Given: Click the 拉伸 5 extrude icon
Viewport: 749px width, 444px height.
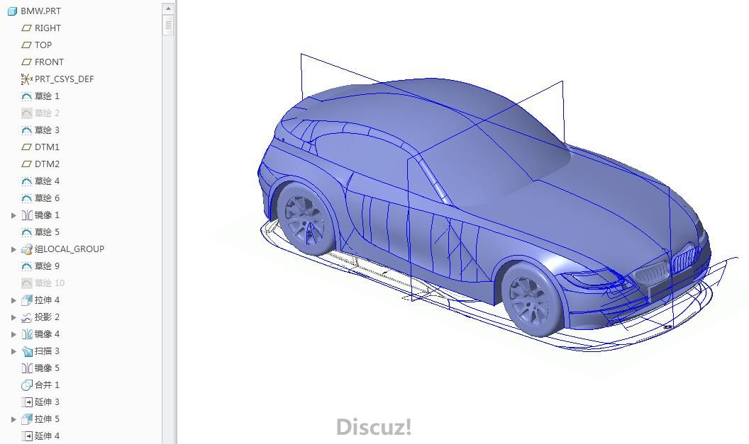Looking at the screenshot, I should [x=27, y=419].
